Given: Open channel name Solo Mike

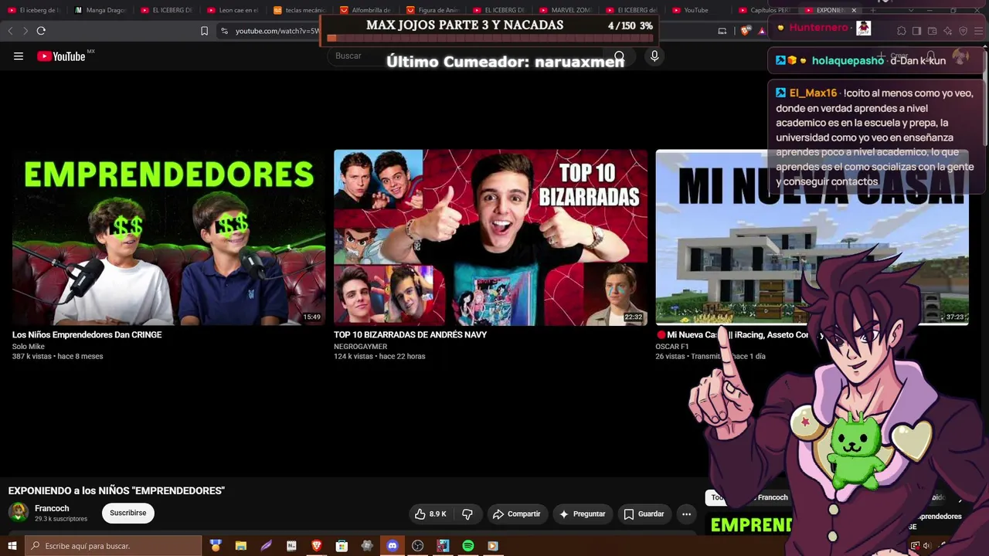Looking at the screenshot, I should coord(29,347).
